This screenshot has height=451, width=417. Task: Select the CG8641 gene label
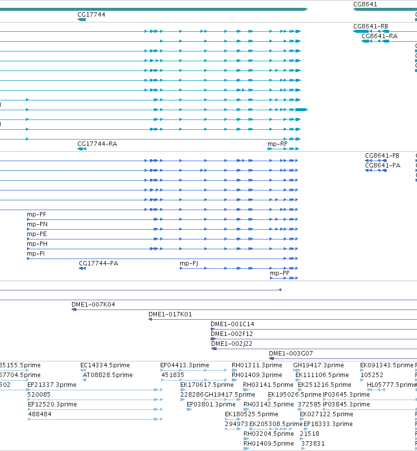pyautogui.click(x=365, y=4)
